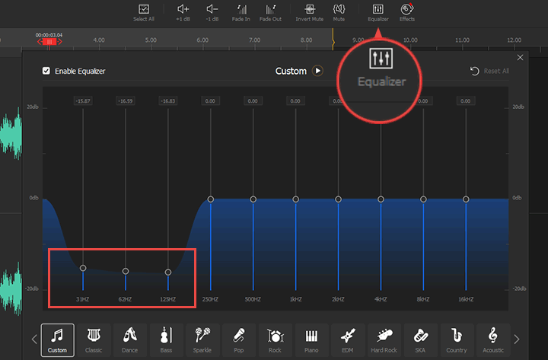The width and height of the screenshot is (548, 360).
Task: Click the 8kHZ band slider handle
Action: 423,199
